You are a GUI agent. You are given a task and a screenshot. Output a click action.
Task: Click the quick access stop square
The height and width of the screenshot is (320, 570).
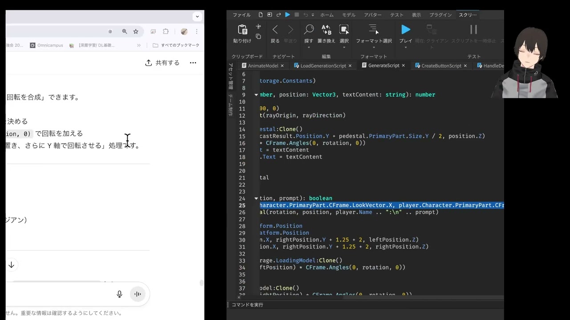coord(297,15)
